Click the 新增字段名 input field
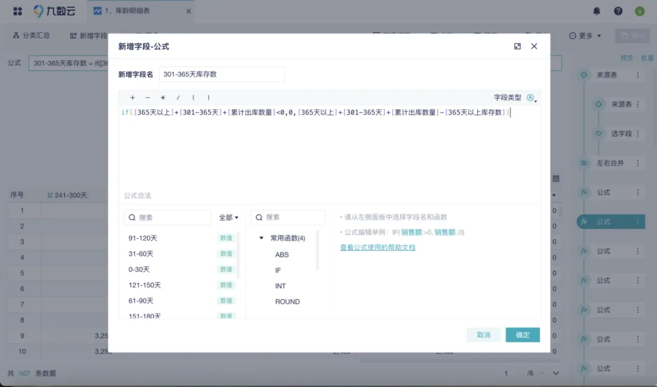The image size is (657, 387). pos(221,74)
